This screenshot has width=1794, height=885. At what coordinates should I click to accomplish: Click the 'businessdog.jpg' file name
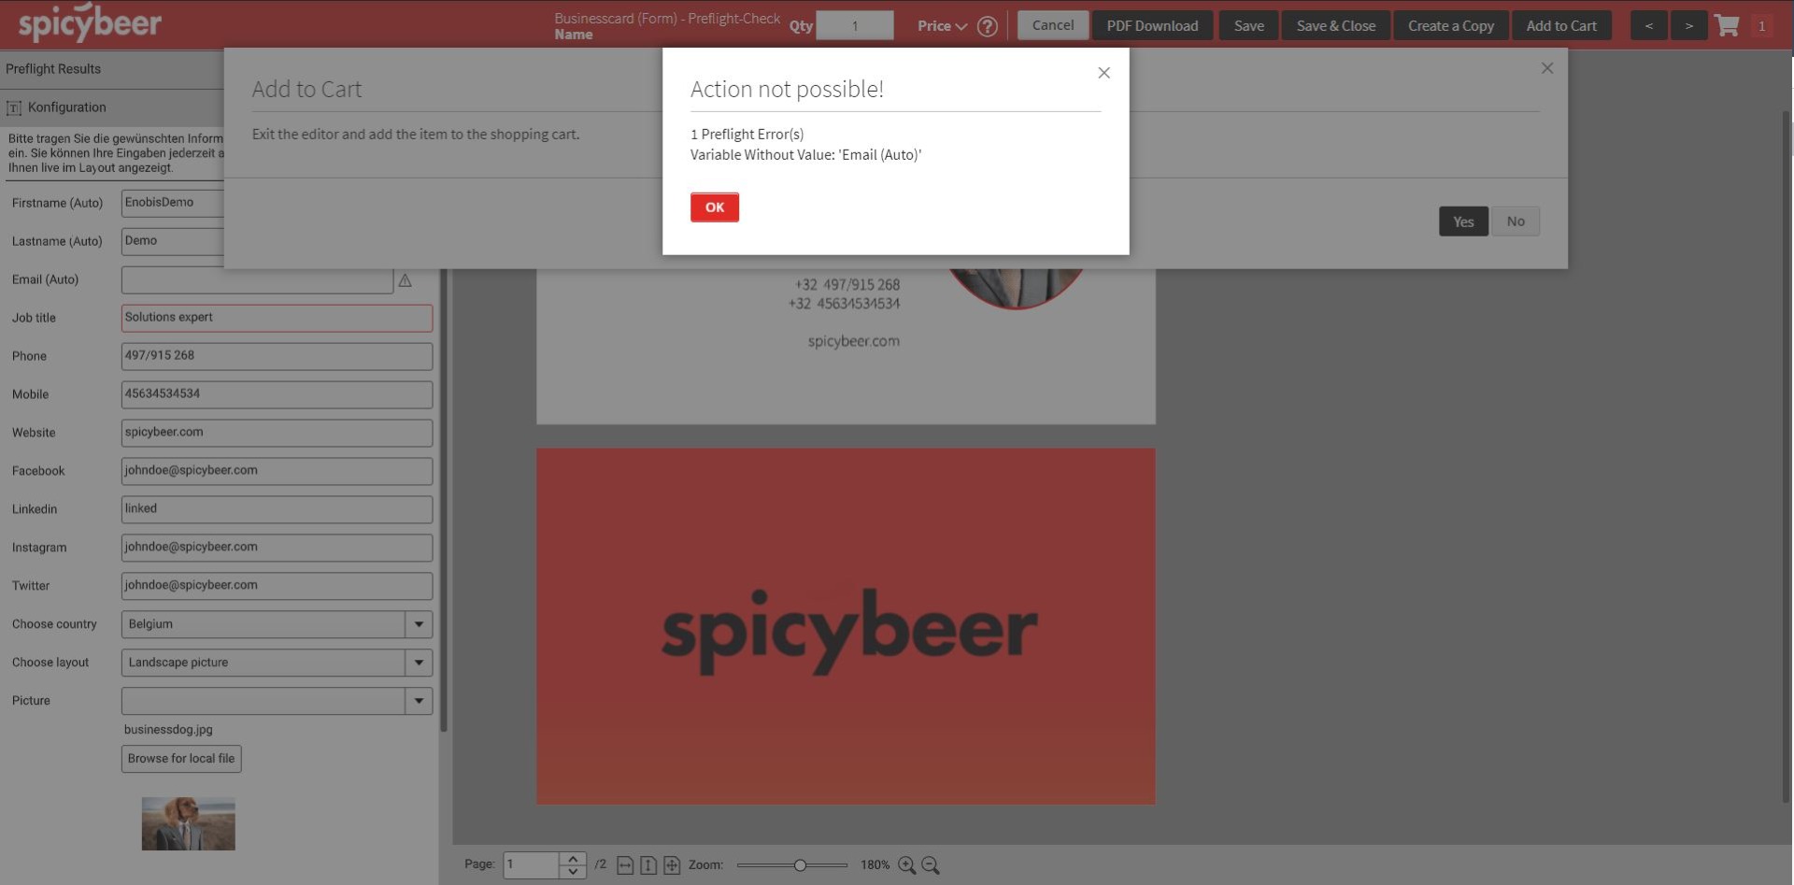(168, 730)
